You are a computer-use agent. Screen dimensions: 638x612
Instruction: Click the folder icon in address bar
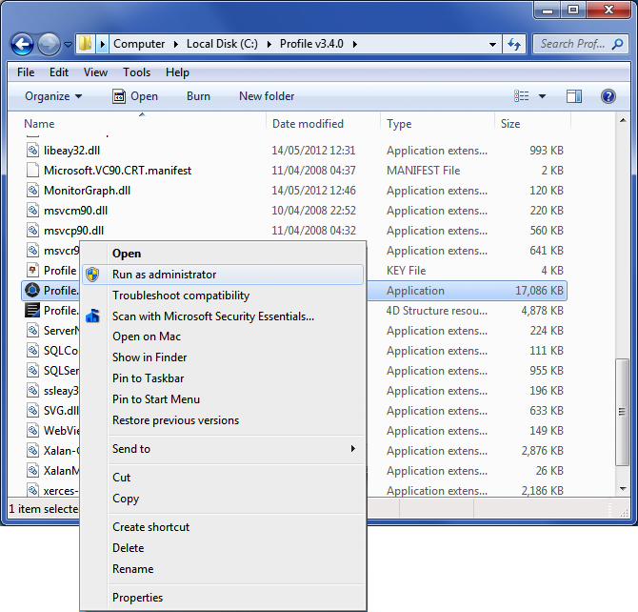point(85,44)
